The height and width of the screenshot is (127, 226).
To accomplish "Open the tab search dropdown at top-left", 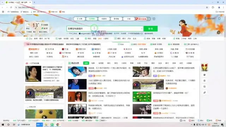I will coord(2,2).
